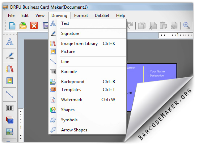The image size is (199, 144).
Task: Click the 'Designation' text on card
Action: [x=157, y=76]
